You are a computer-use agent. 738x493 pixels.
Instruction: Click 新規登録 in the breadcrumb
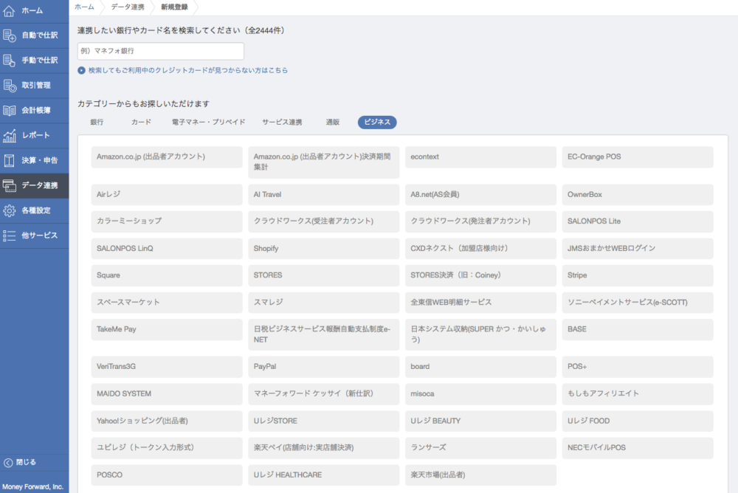pyautogui.click(x=174, y=7)
